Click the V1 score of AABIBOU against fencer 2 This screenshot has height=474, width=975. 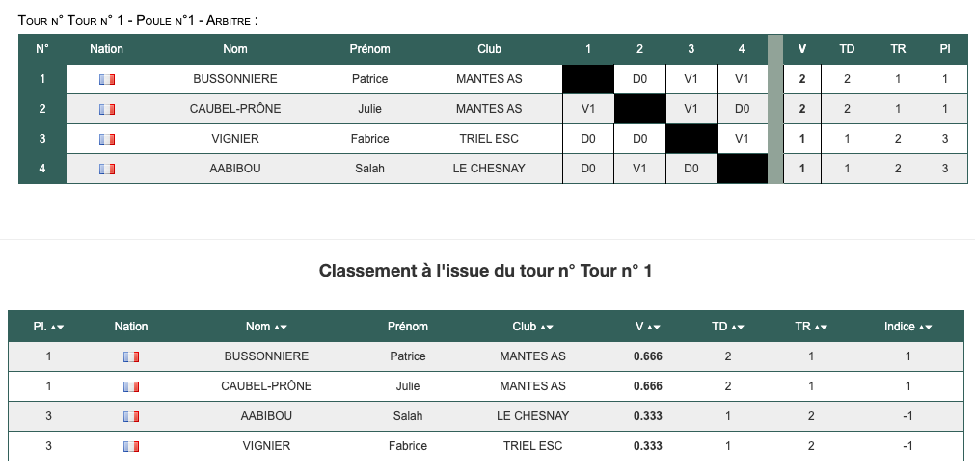point(639,169)
